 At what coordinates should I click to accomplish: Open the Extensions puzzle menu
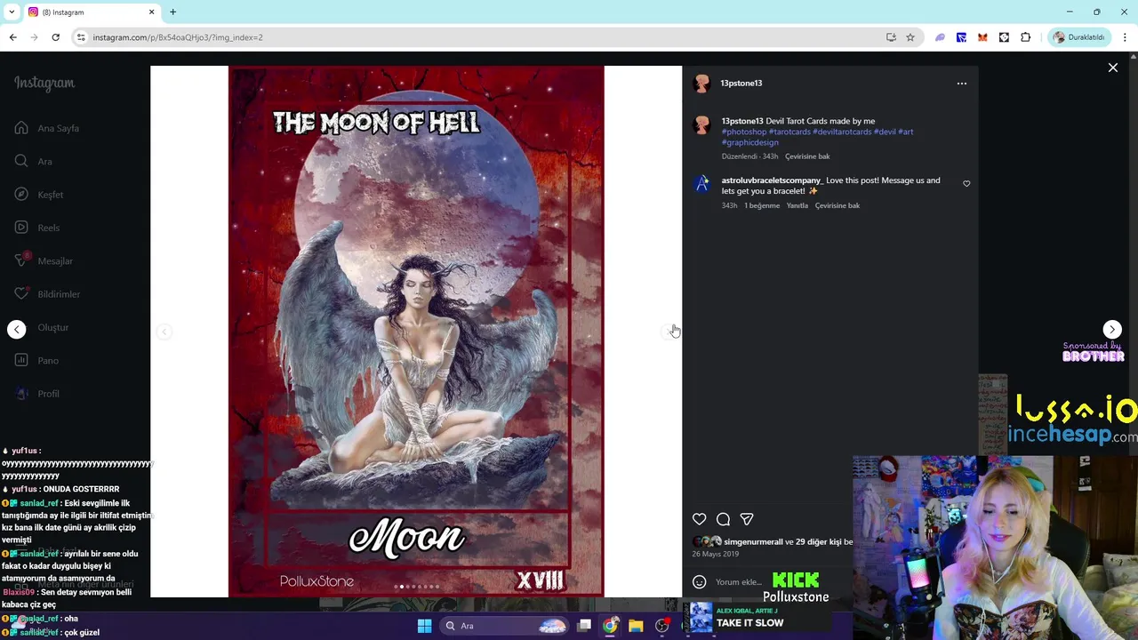[x=1025, y=37]
